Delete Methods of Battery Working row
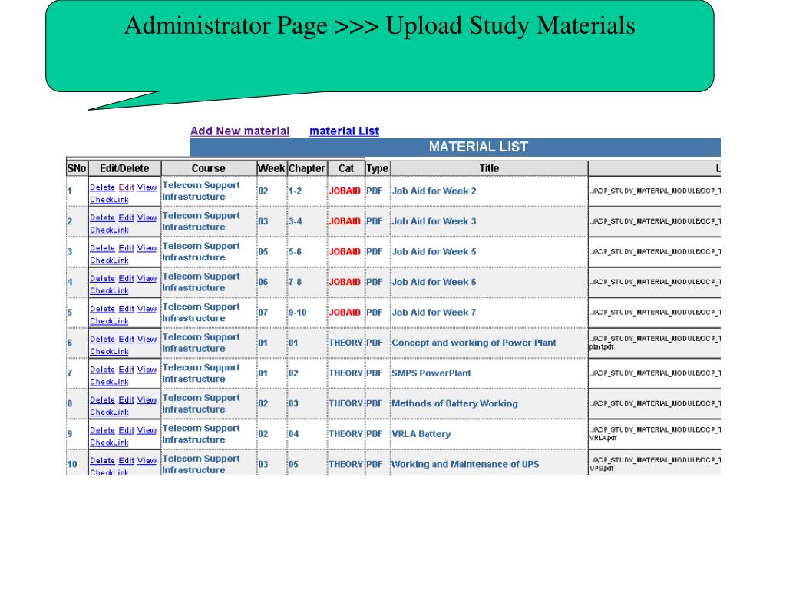The height and width of the screenshot is (590, 786). 102,399
